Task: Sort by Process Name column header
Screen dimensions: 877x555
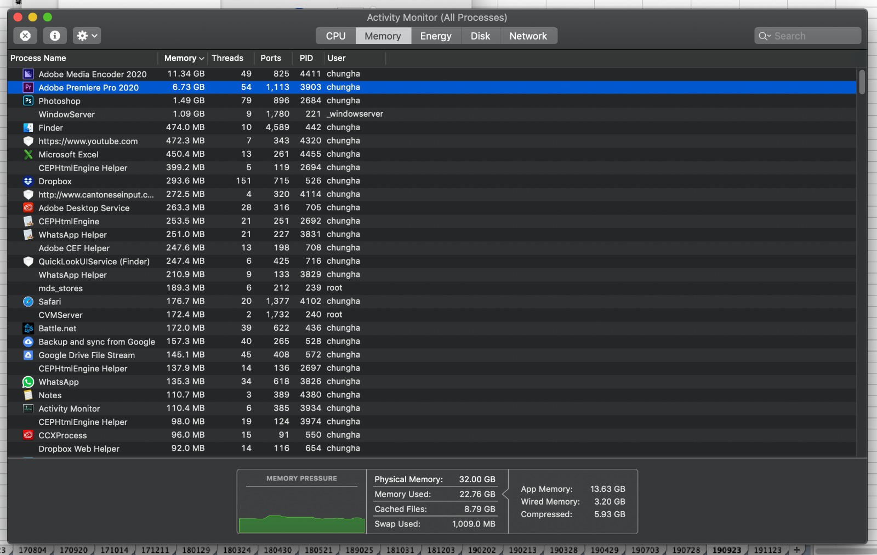Action: (x=83, y=58)
